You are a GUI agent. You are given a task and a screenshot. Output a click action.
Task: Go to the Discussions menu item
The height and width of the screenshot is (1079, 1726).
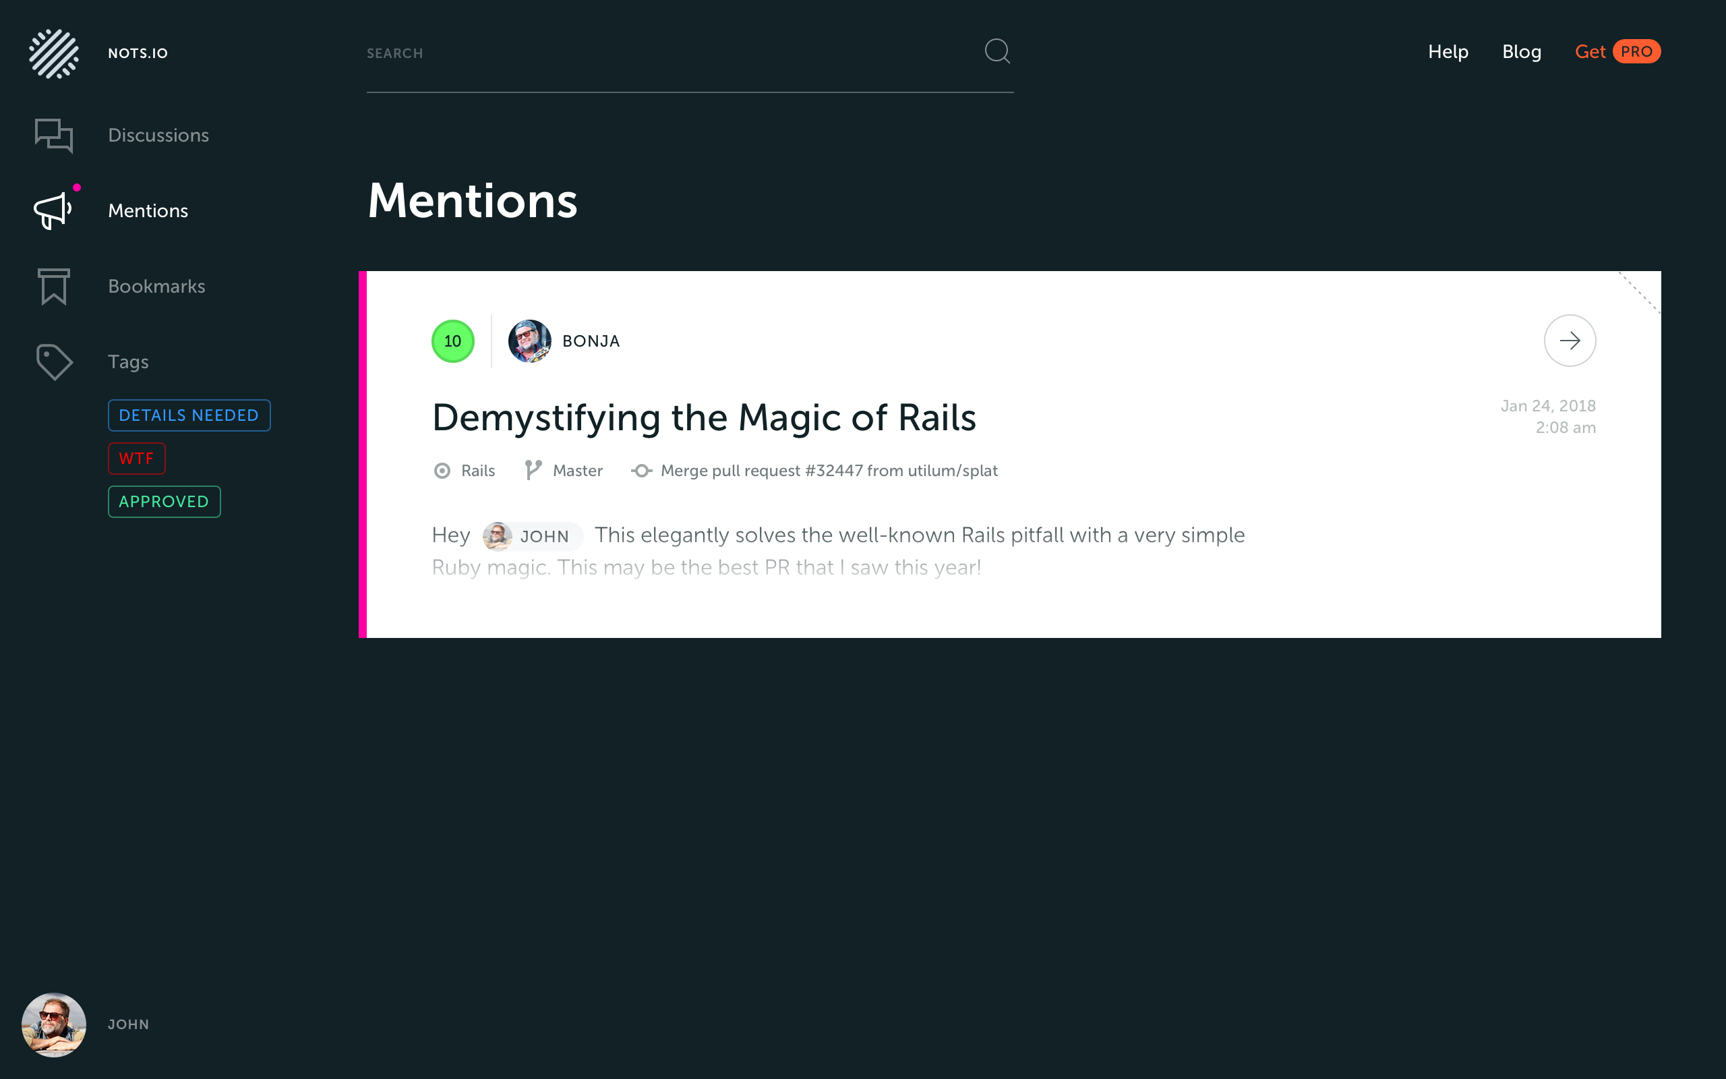(158, 136)
